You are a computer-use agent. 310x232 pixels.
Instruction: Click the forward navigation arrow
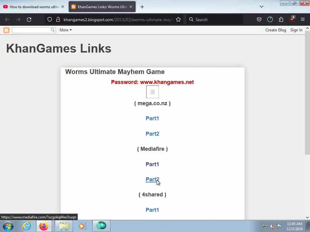click(x=18, y=20)
